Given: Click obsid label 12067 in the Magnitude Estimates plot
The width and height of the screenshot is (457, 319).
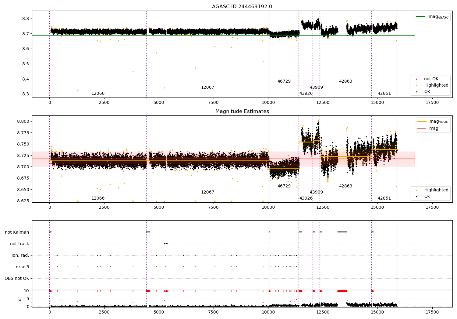Looking at the screenshot, I should (x=207, y=192).
